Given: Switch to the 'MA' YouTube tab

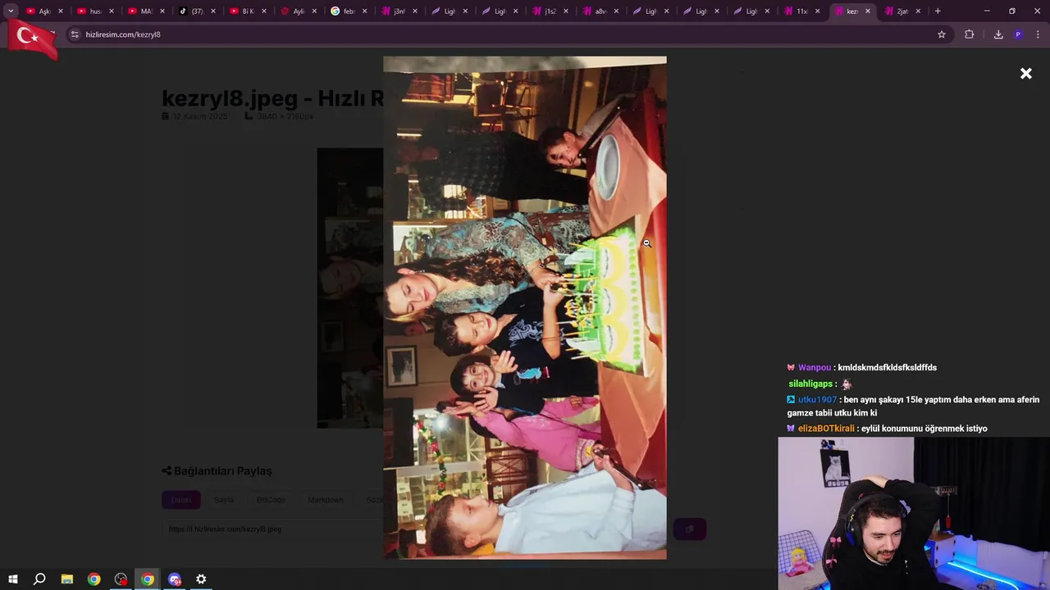Looking at the screenshot, I should tap(140, 11).
